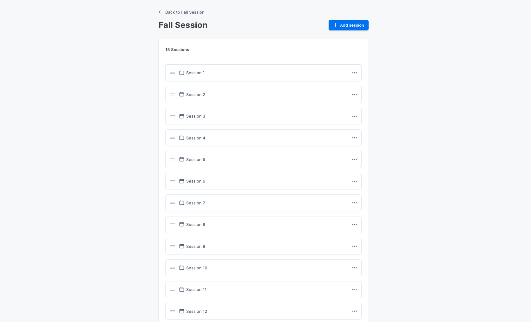531x322 pixels.
Task: Click the drag handle icon for Session 2
Action: tap(173, 94)
